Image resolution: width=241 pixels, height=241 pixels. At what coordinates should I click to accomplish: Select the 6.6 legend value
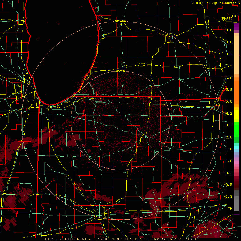point(229,78)
